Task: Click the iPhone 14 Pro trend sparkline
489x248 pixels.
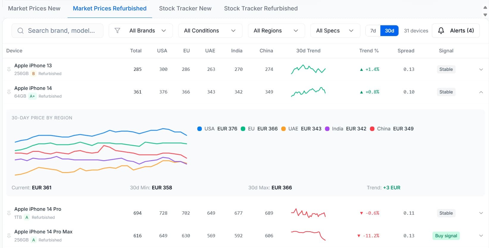Action: (x=308, y=213)
